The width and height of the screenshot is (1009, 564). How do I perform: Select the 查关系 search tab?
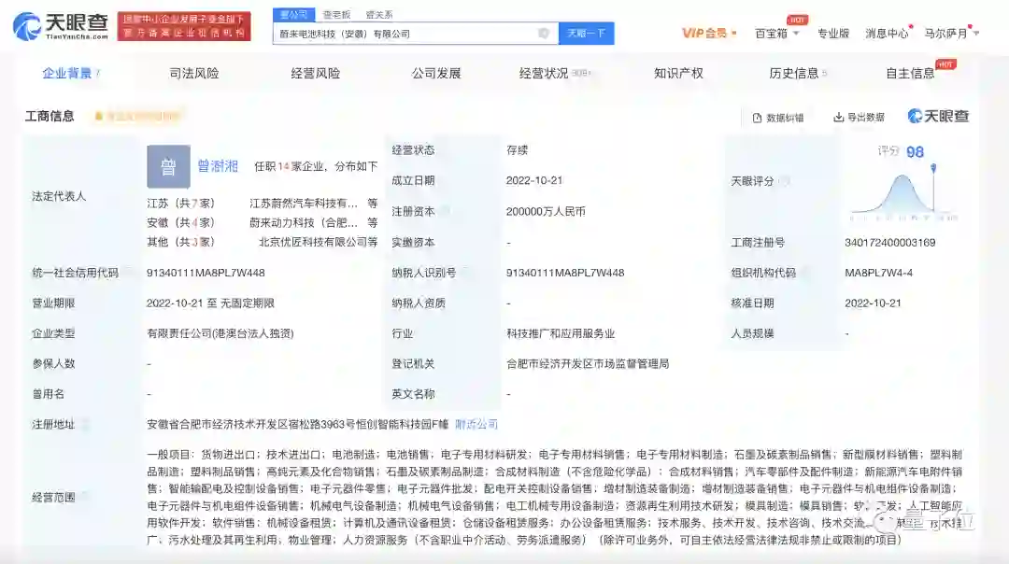(379, 14)
